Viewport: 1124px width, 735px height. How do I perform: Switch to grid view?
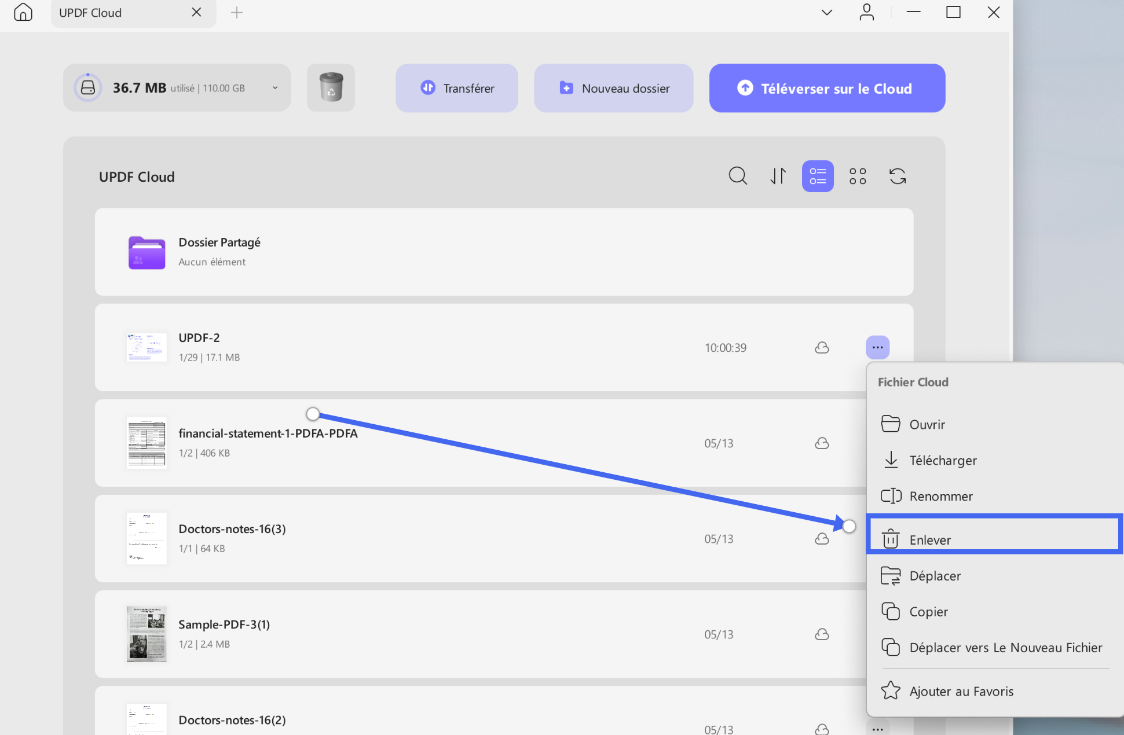click(x=858, y=176)
